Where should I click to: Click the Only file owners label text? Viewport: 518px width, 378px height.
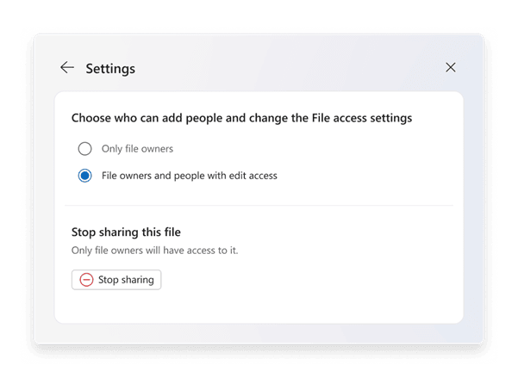137,149
